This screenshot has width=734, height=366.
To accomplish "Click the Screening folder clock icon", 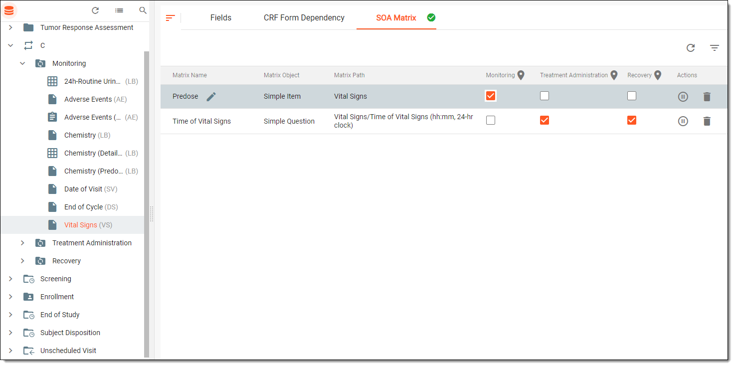I will pos(29,279).
